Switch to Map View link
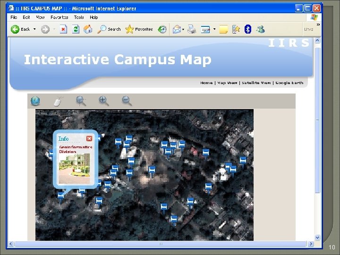The width and height of the screenshot is (340, 255). (x=227, y=83)
